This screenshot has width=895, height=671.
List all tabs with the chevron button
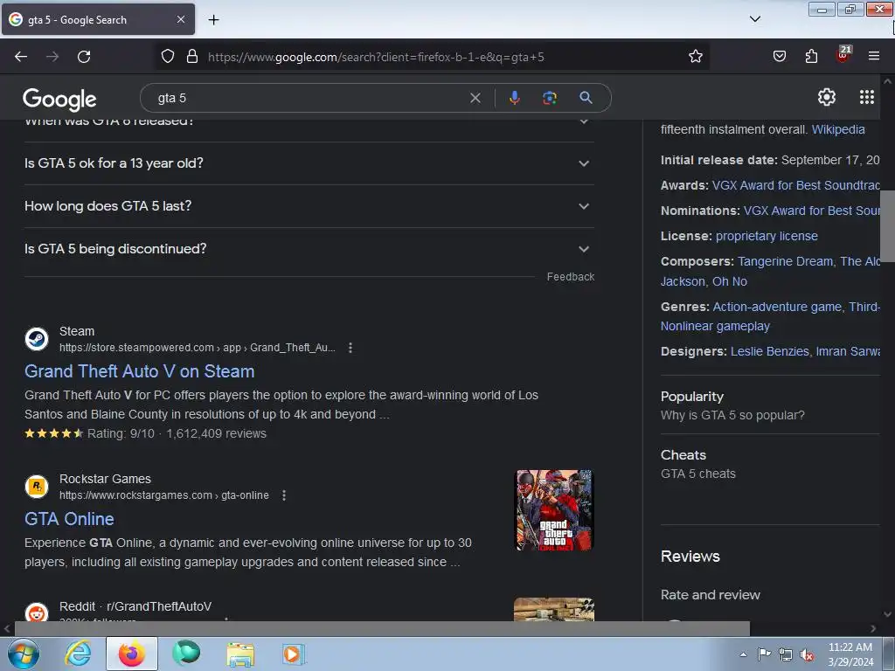click(754, 19)
